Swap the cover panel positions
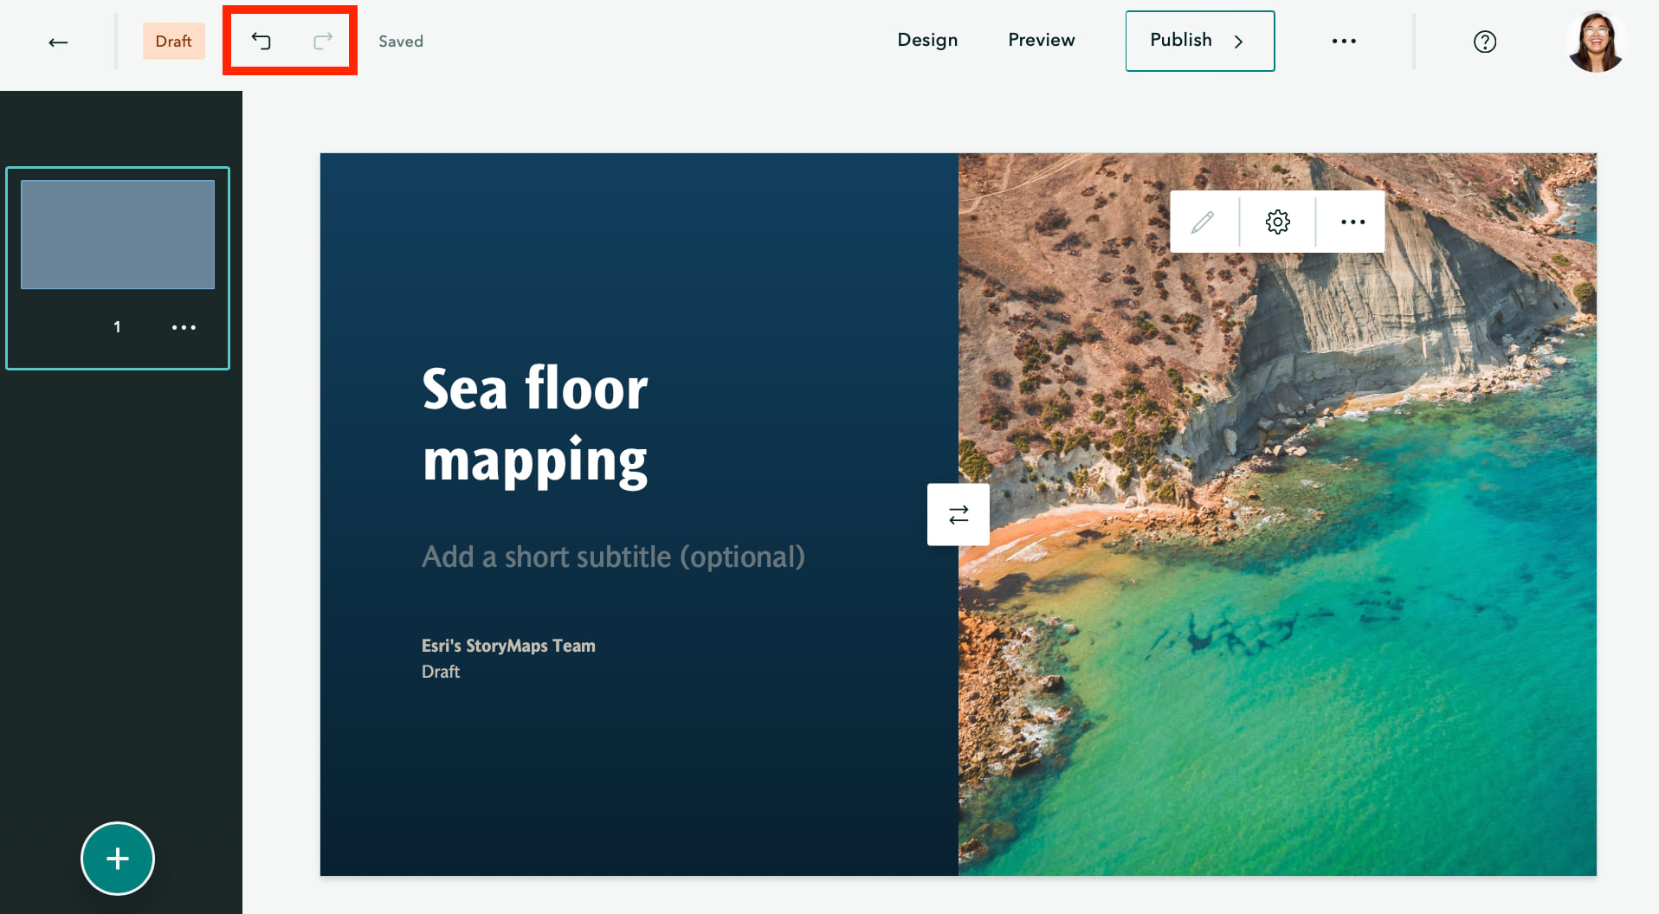Viewport: 1659px width, 914px height. (x=959, y=515)
